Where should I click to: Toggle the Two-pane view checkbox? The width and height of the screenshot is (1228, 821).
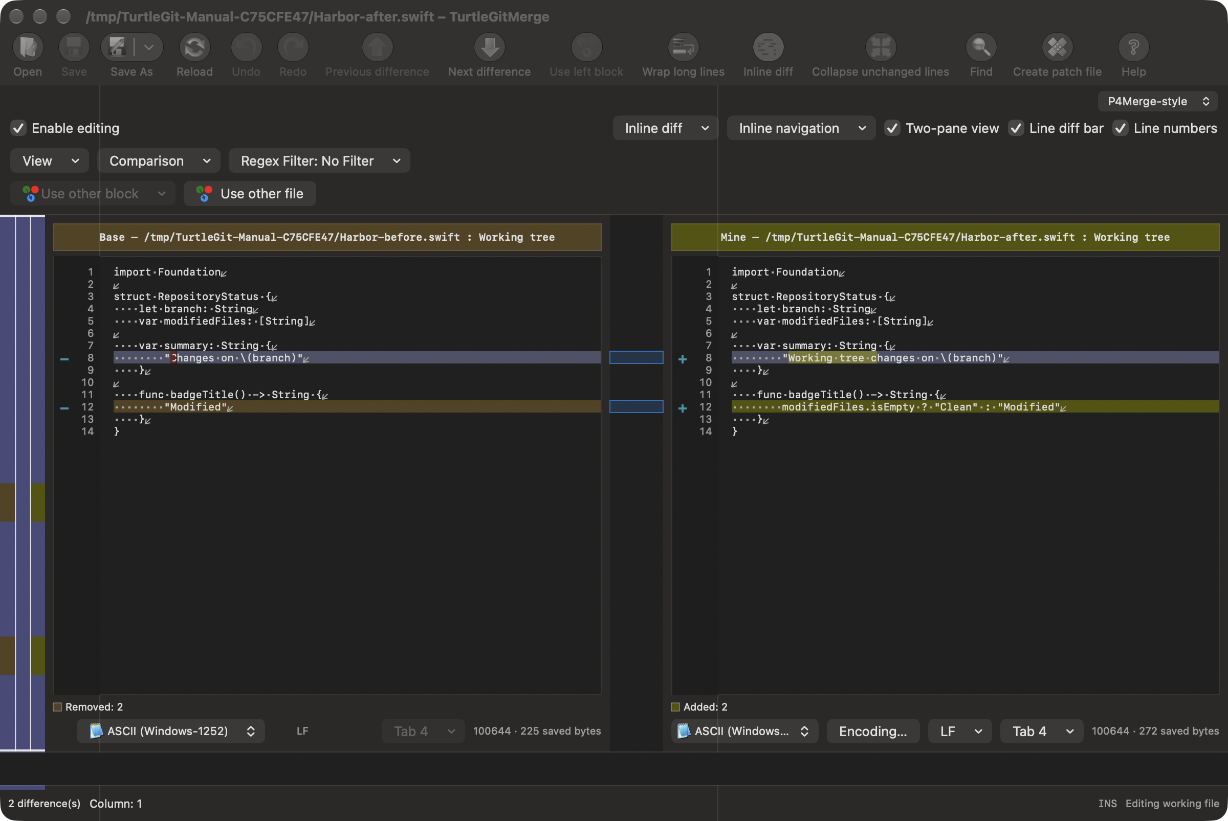[x=892, y=128]
